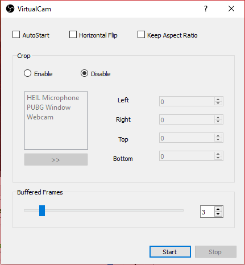
Task: Toggle the Horizontal Flip checkbox
Action: 73,35
